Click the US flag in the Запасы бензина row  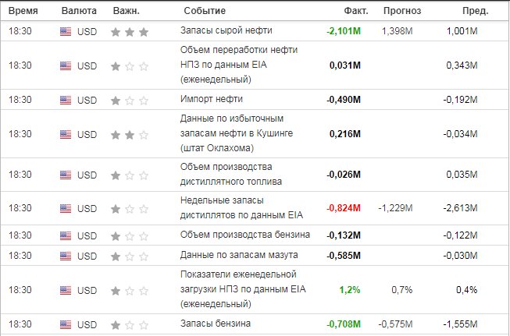(x=66, y=324)
